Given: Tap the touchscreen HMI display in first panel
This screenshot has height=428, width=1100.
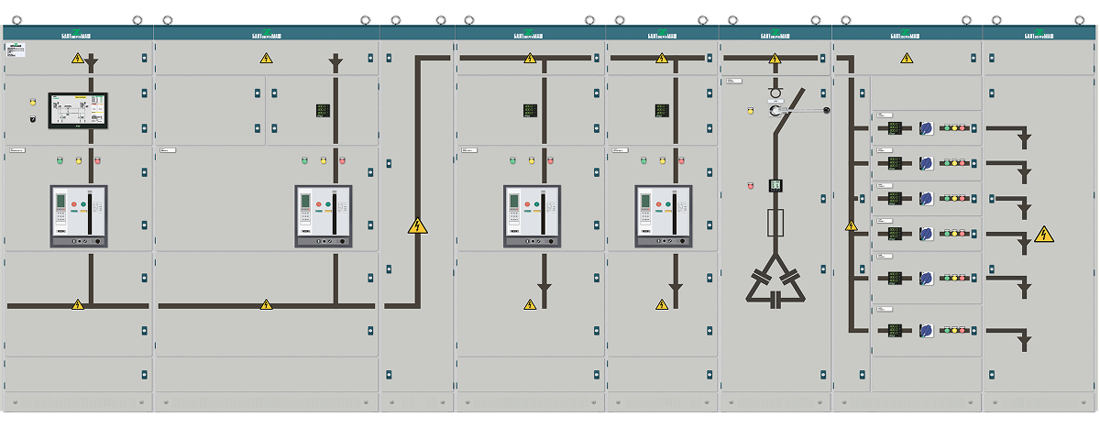Looking at the screenshot, I should tap(79, 109).
